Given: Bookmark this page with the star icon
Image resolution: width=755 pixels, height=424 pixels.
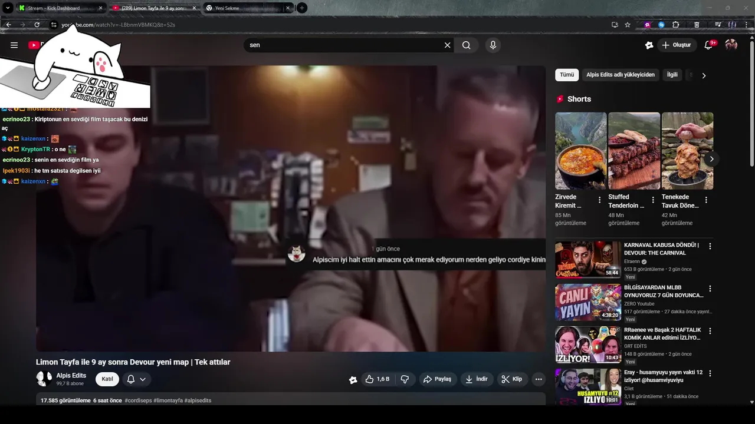Looking at the screenshot, I should (628, 25).
